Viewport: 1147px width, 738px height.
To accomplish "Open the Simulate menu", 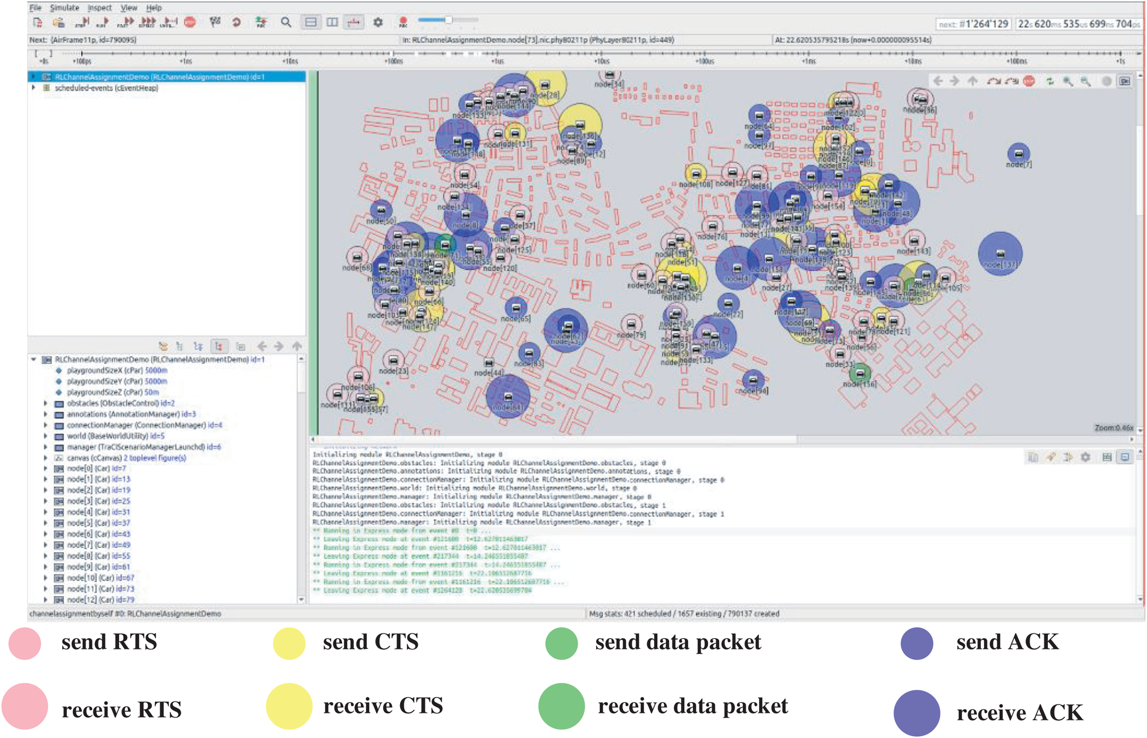I will pos(64,8).
